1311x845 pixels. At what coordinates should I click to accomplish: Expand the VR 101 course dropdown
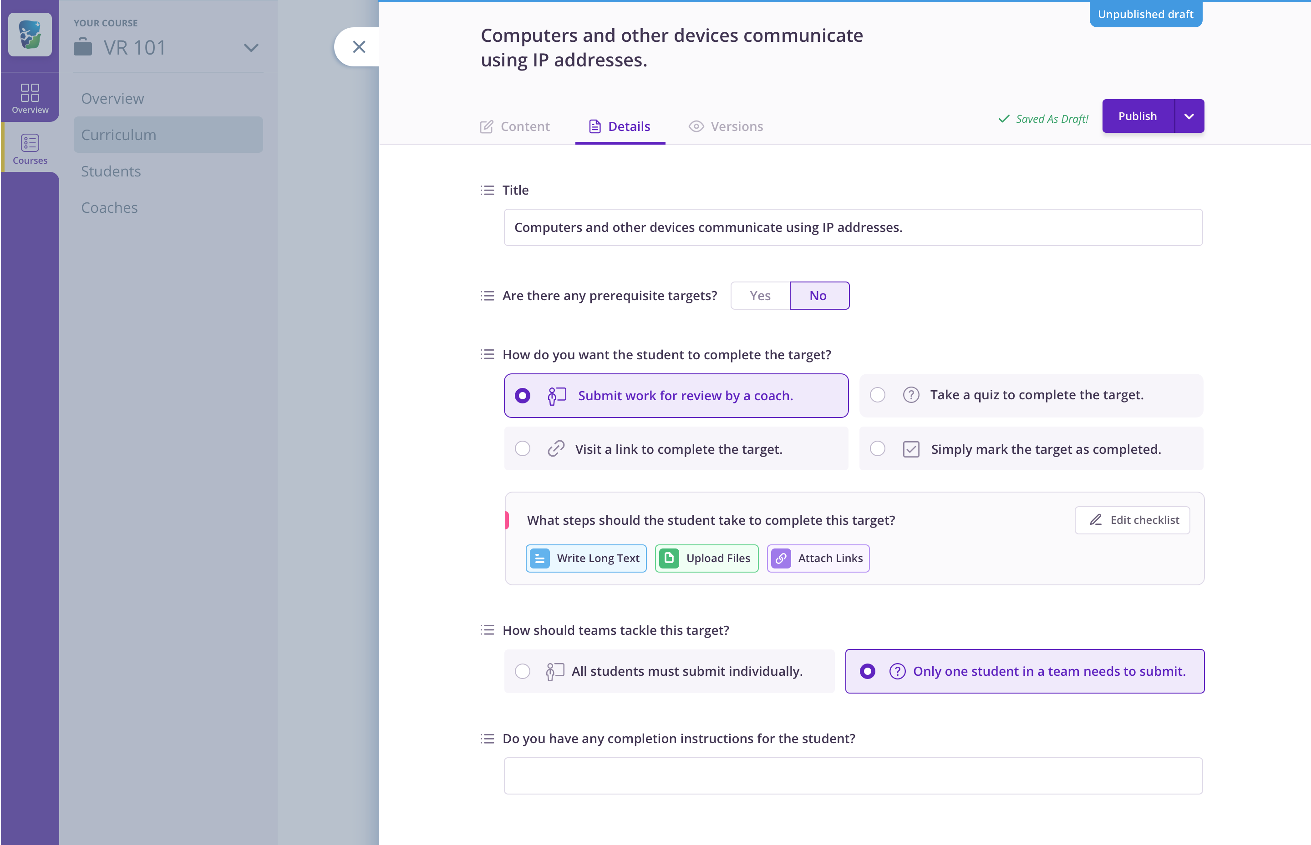click(x=250, y=48)
